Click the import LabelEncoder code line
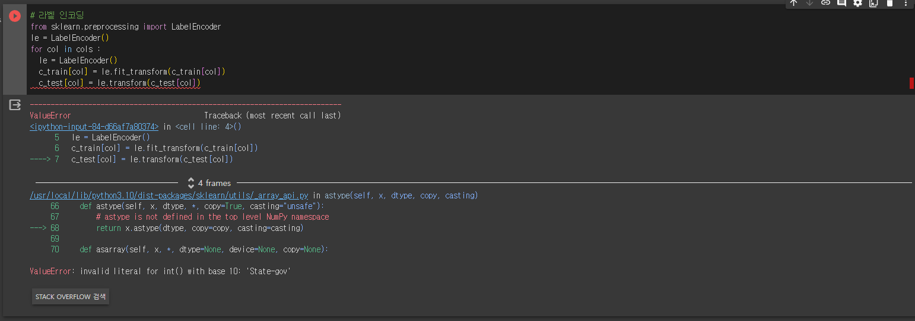Viewport: 915px width, 321px height. (125, 27)
